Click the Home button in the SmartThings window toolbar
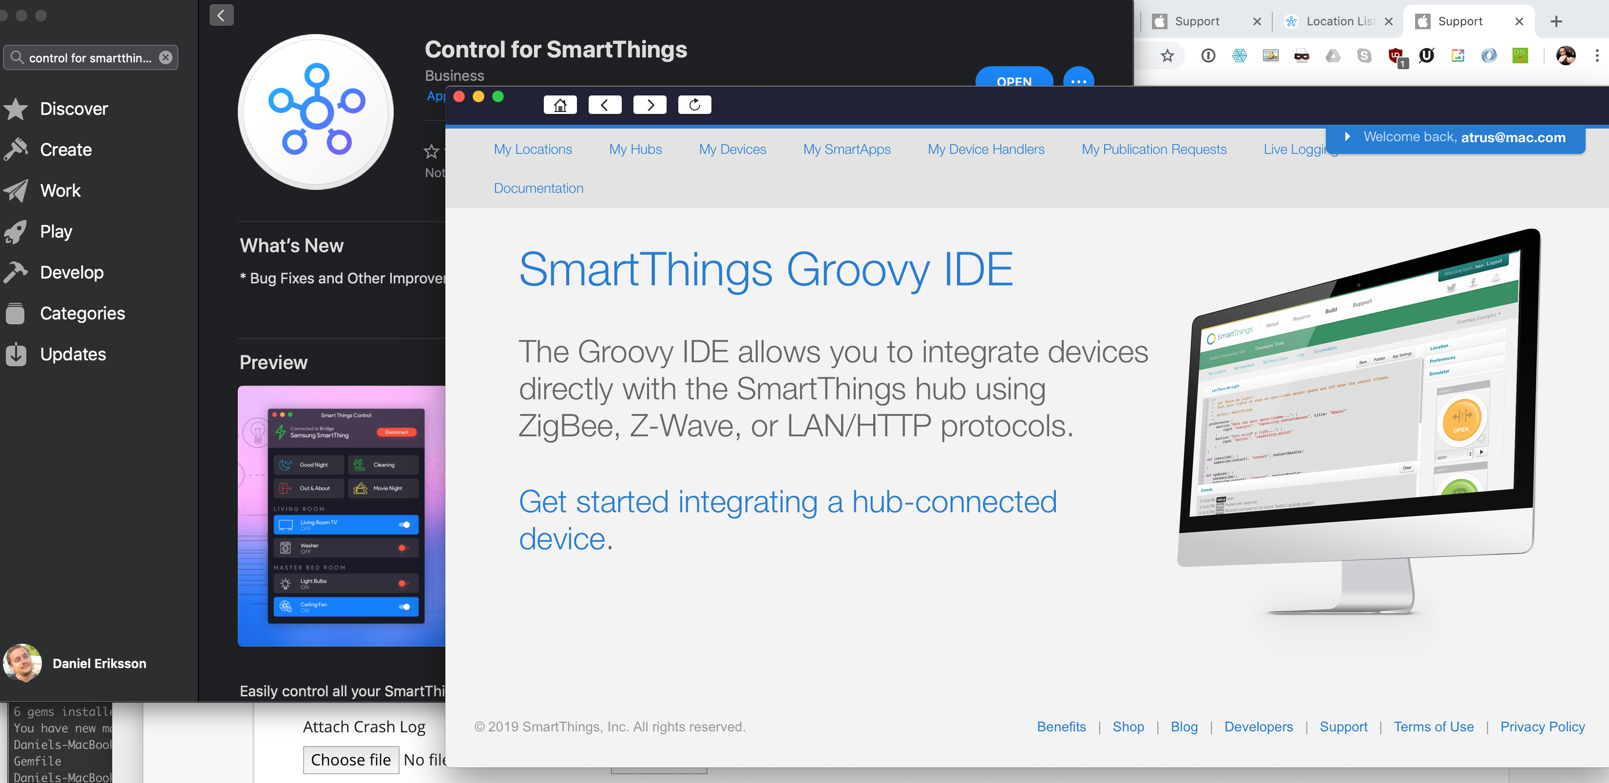1609x783 pixels. pos(560,105)
